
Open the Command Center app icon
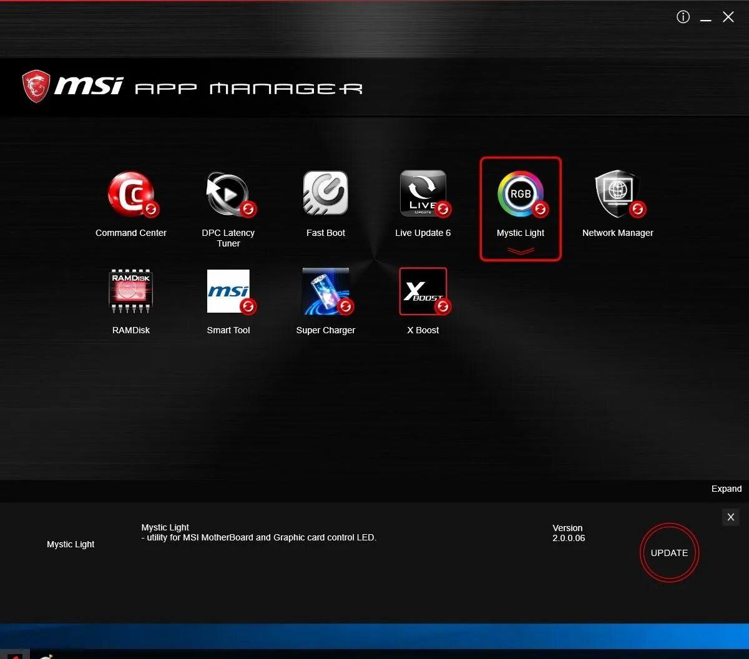click(x=132, y=195)
